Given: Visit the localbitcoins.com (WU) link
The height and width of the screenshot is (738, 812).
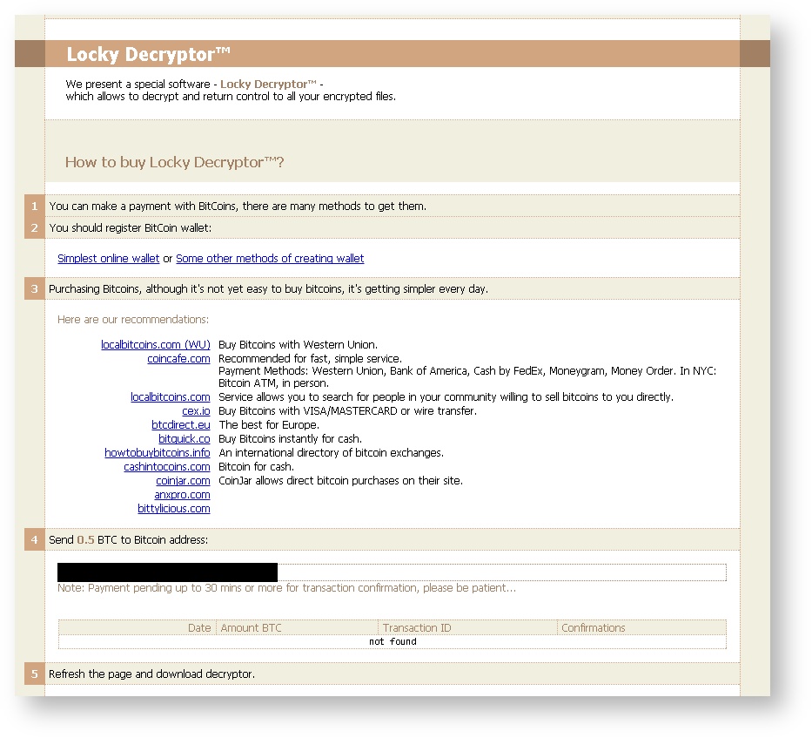Looking at the screenshot, I should (x=156, y=344).
